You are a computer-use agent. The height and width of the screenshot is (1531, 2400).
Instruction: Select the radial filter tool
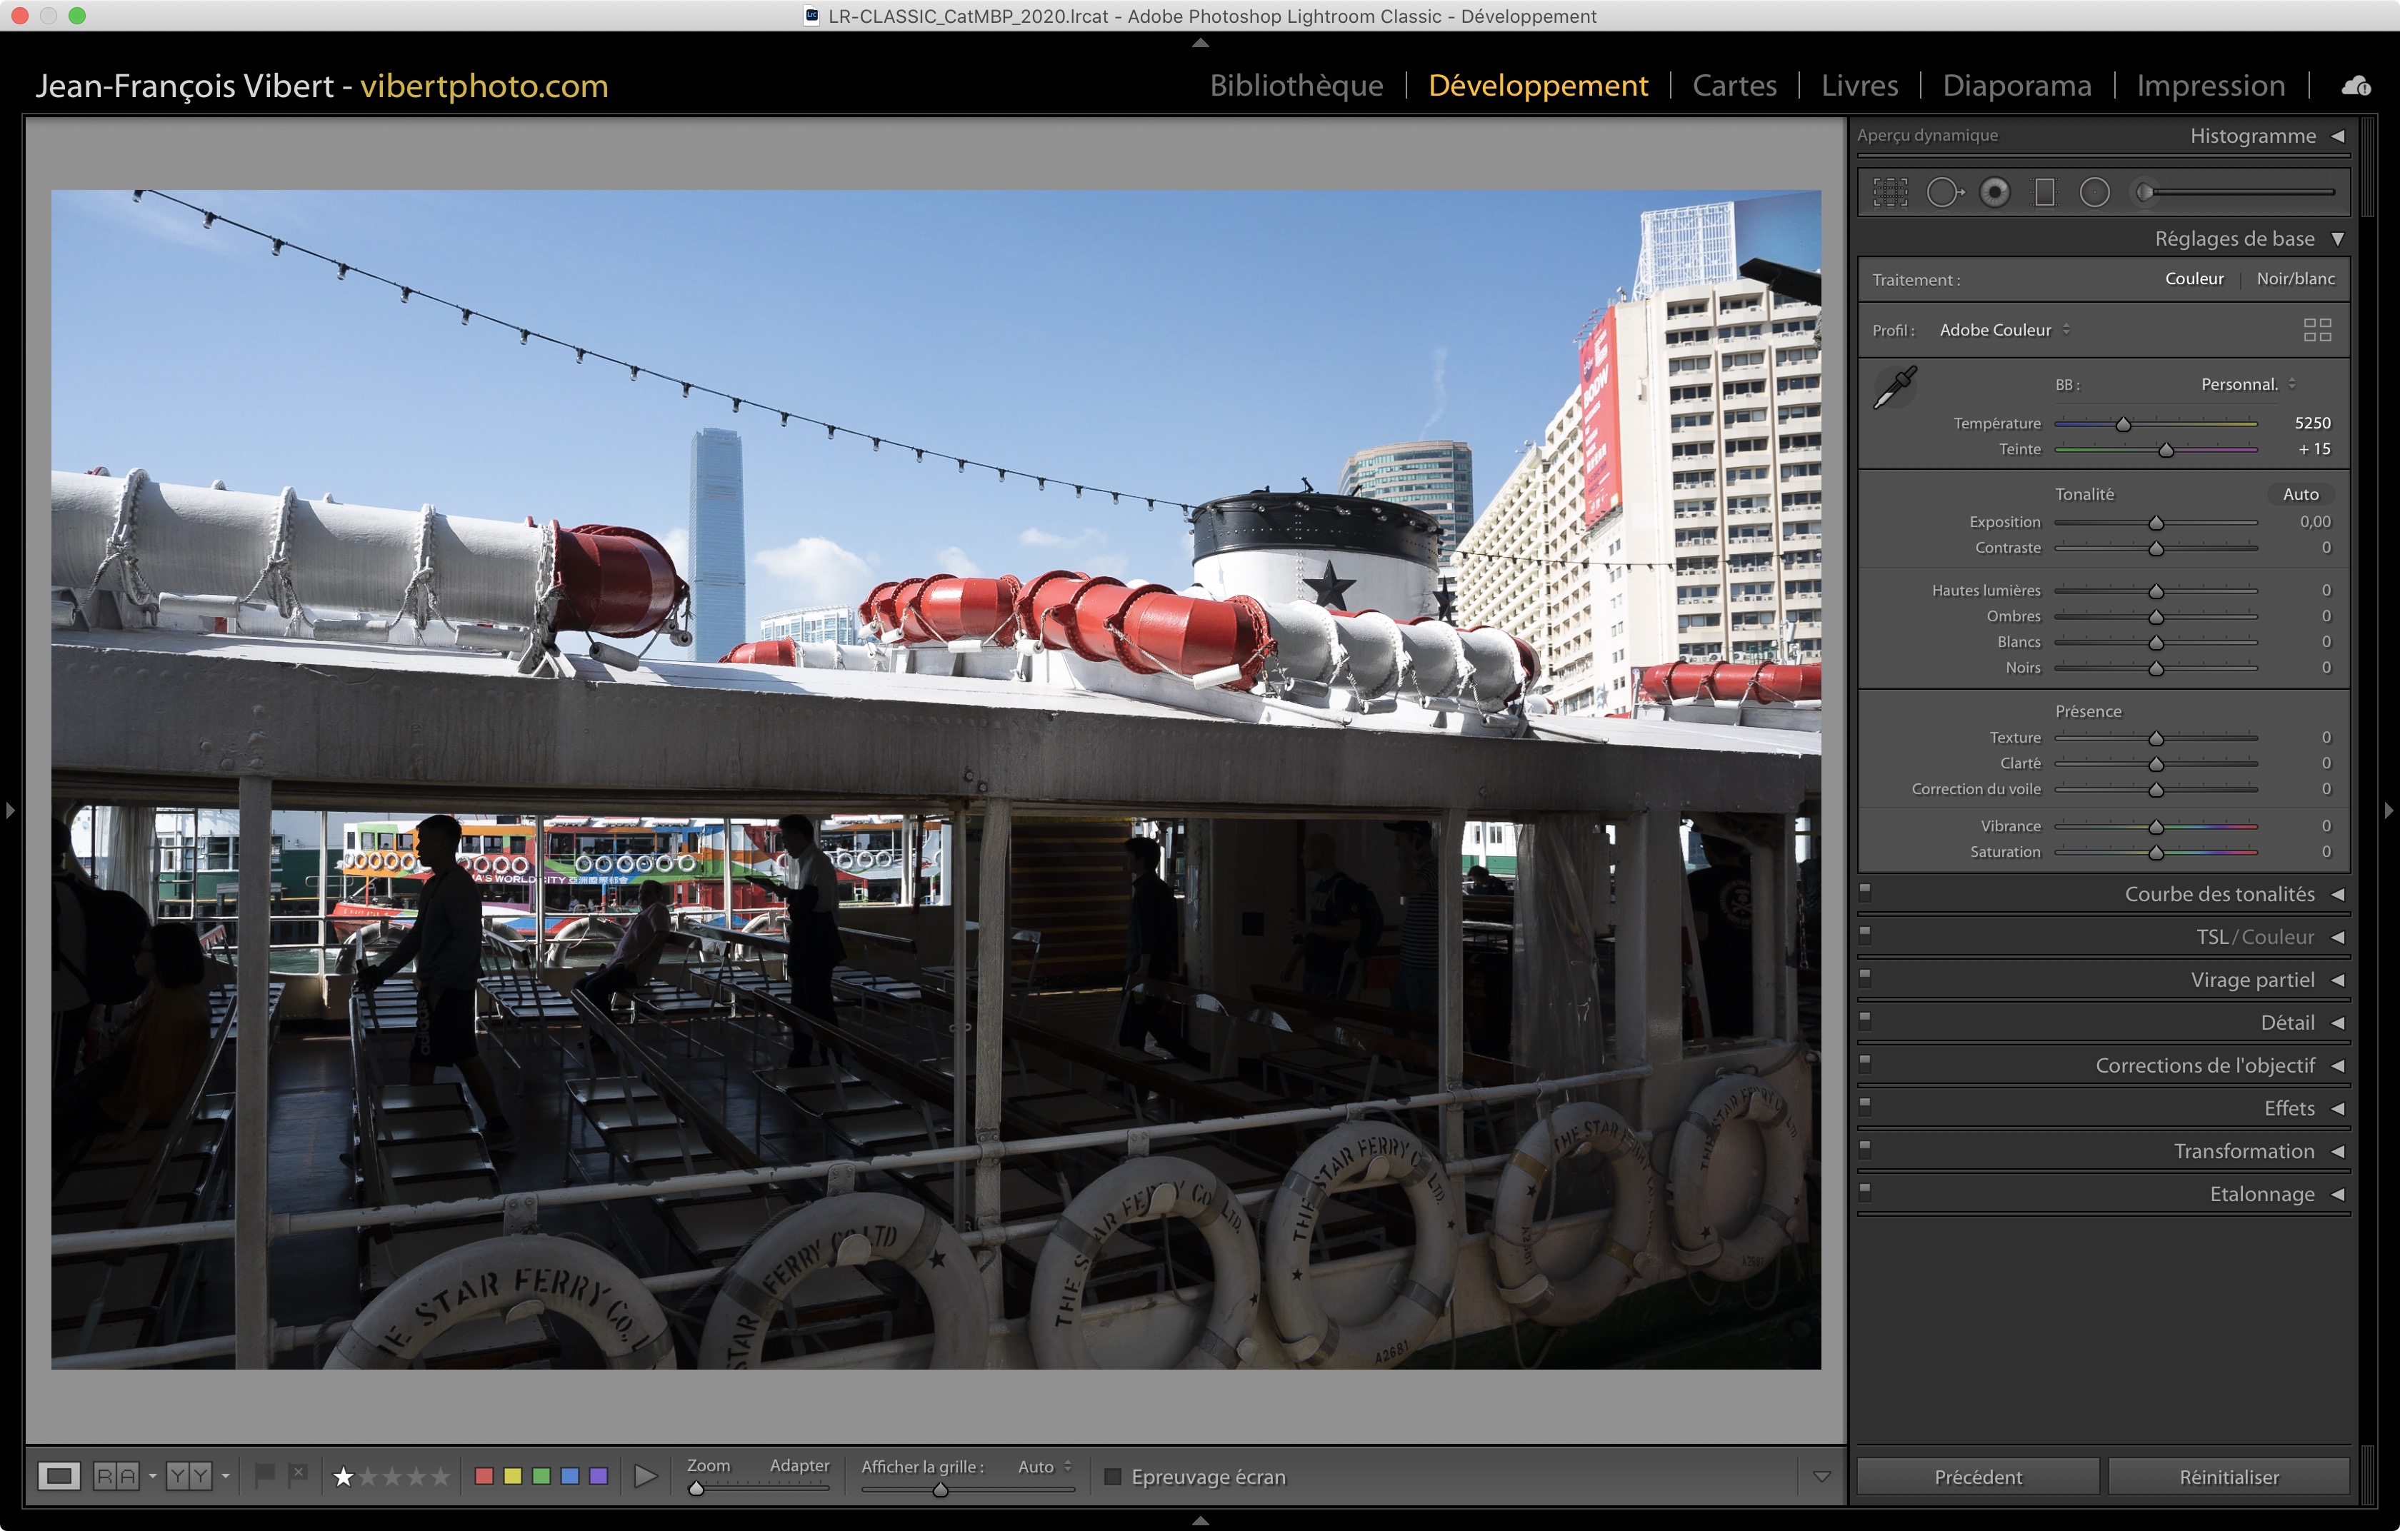coord(2094,192)
